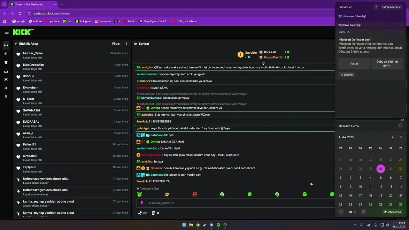Screen dimensions: 409x230
Task: Open the youtube bookmark
Action: click(52, 21)
